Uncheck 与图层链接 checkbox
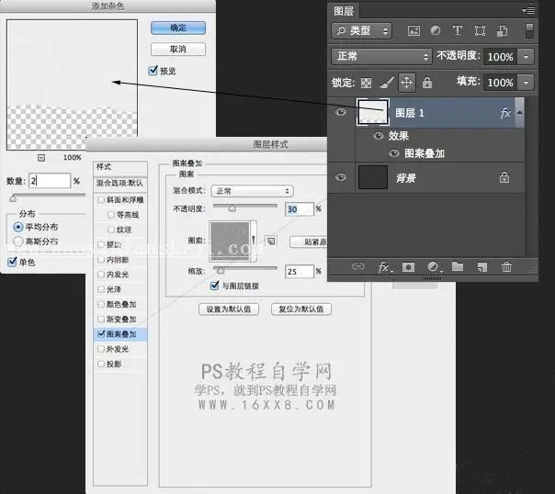The width and height of the screenshot is (555, 494). (x=214, y=285)
